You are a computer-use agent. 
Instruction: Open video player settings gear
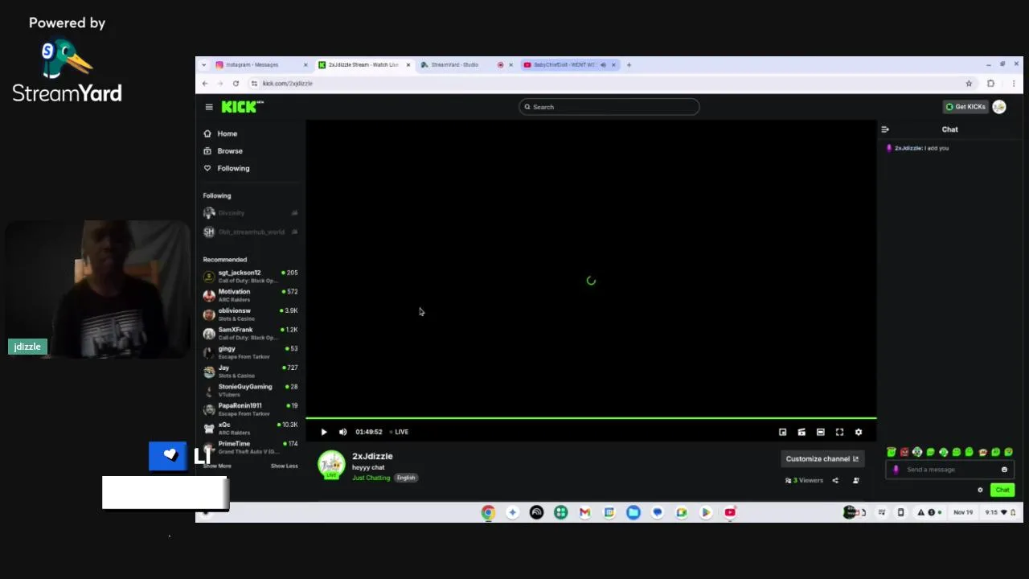tap(859, 432)
